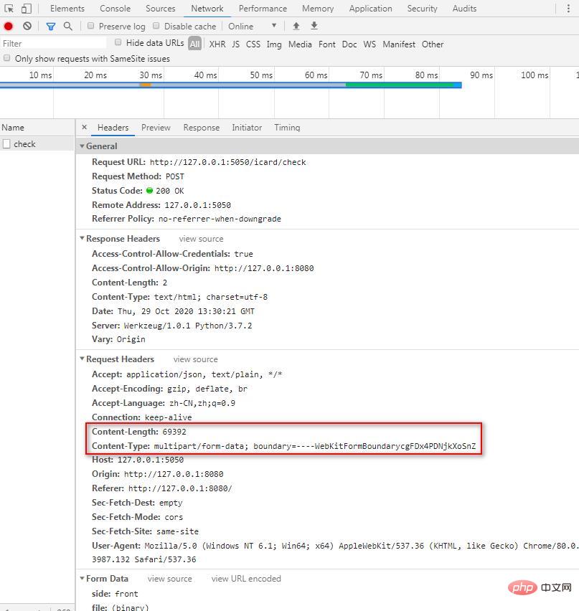The width and height of the screenshot is (579, 611).
Task: Filter requests by Doc
Action: (349, 44)
